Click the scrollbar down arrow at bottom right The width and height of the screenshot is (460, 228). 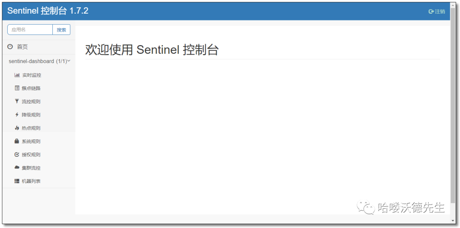pyautogui.click(x=453, y=221)
